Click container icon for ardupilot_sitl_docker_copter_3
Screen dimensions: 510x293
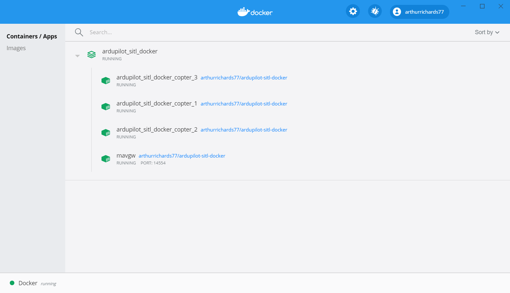click(x=106, y=81)
